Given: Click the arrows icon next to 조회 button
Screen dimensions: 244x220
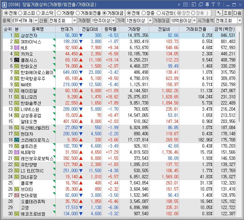Looking at the screenshot, I should tap(219, 13).
